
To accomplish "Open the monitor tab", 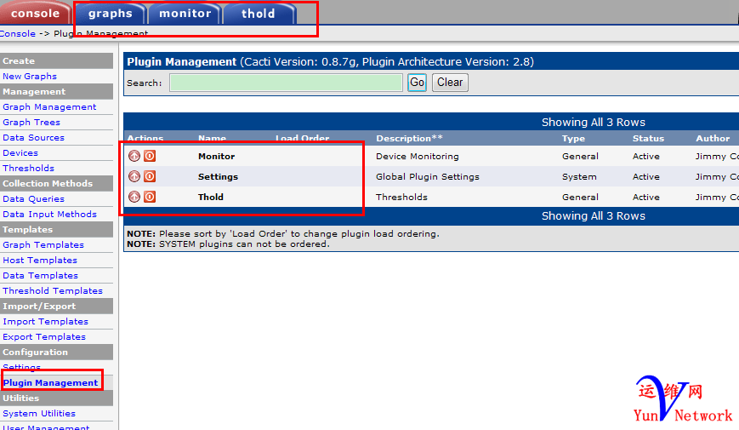I will (x=185, y=14).
